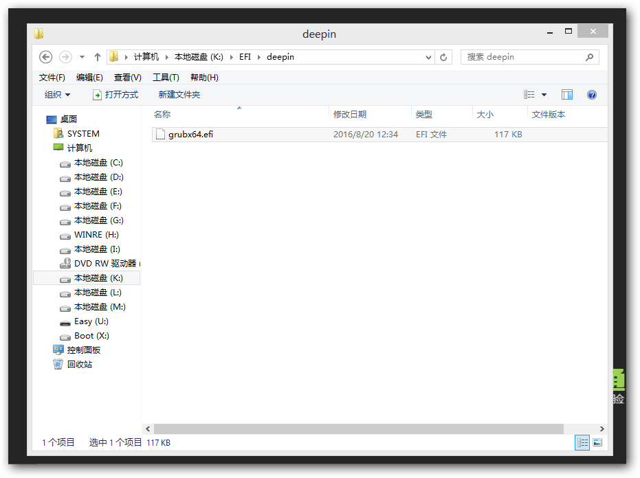640x478 pixels.
Task: Switch to details view icon in status bar
Action: [582, 442]
